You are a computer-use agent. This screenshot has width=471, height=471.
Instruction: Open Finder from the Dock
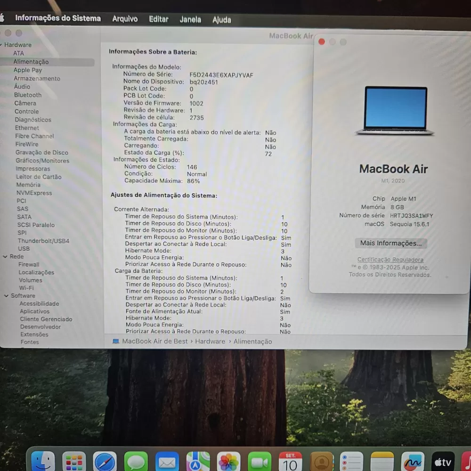pyautogui.click(x=43, y=461)
